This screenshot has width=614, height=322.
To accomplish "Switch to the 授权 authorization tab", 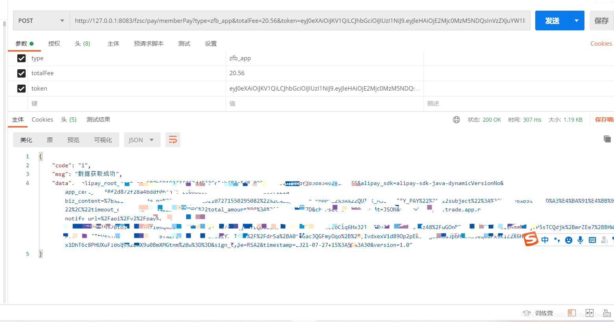I will pos(54,44).
